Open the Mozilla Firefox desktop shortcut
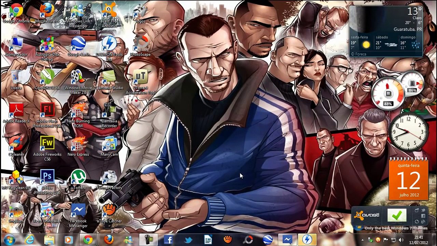This screenshot has width=437, height=246. [47, 13]
